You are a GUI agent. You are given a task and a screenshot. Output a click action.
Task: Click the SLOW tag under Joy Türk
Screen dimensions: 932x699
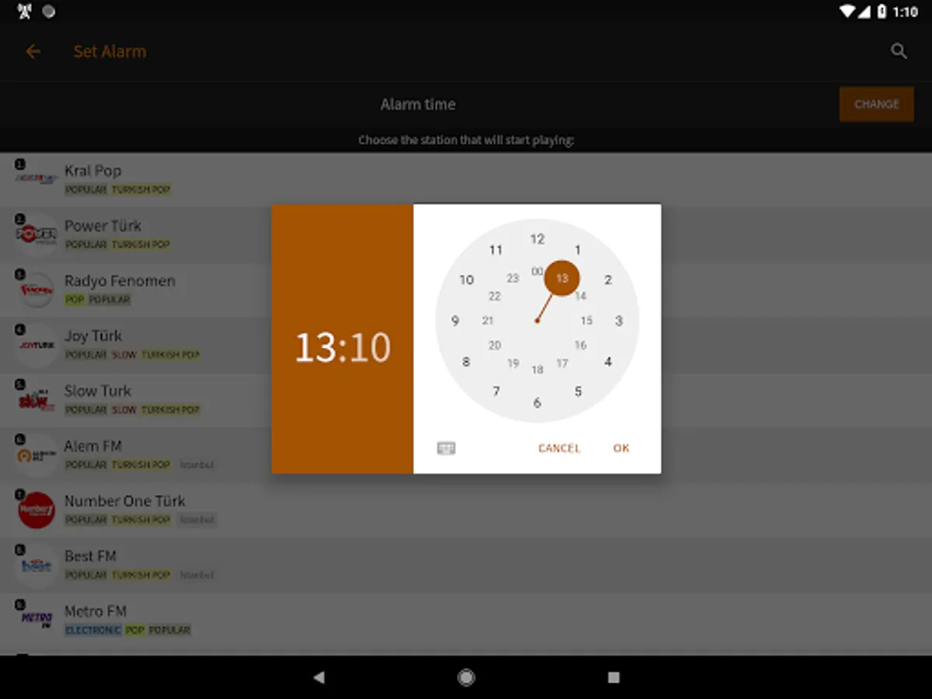[124, 354]
